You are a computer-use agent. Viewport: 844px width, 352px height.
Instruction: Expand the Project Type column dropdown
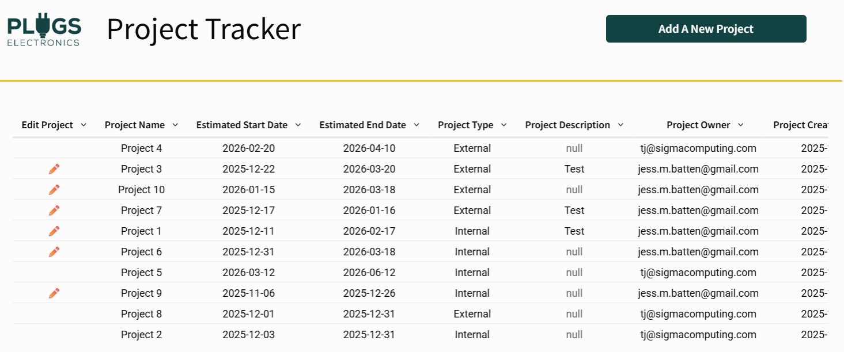coord(504,125)
